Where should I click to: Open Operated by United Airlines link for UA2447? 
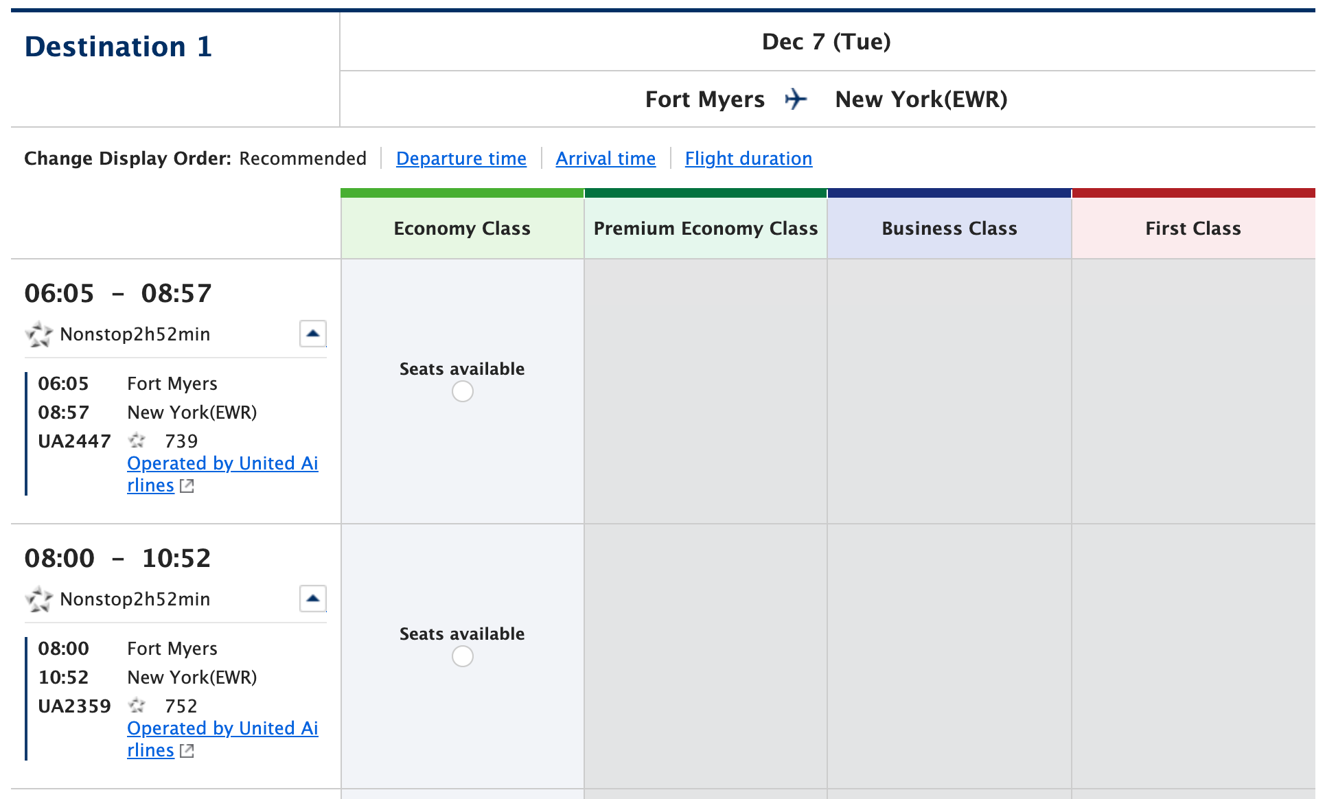222,463
